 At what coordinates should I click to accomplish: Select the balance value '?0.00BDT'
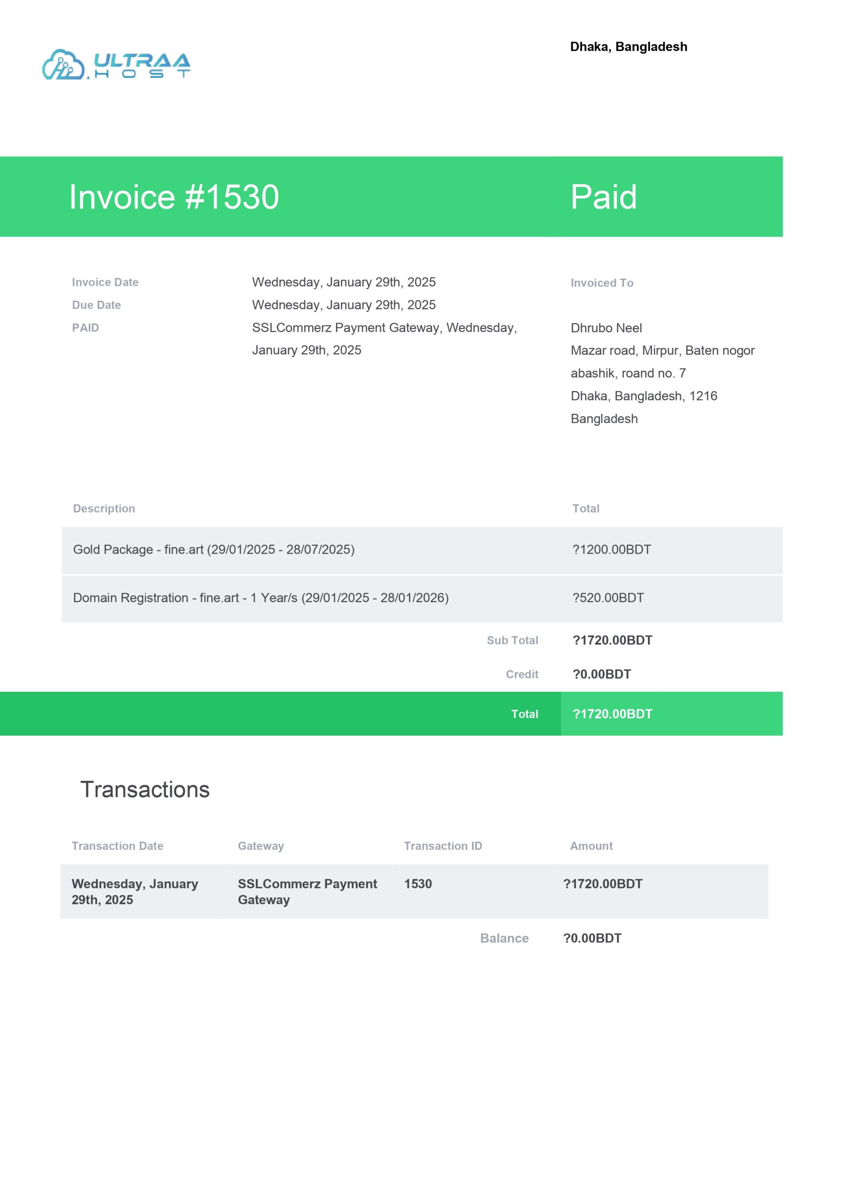coord(592,939)
